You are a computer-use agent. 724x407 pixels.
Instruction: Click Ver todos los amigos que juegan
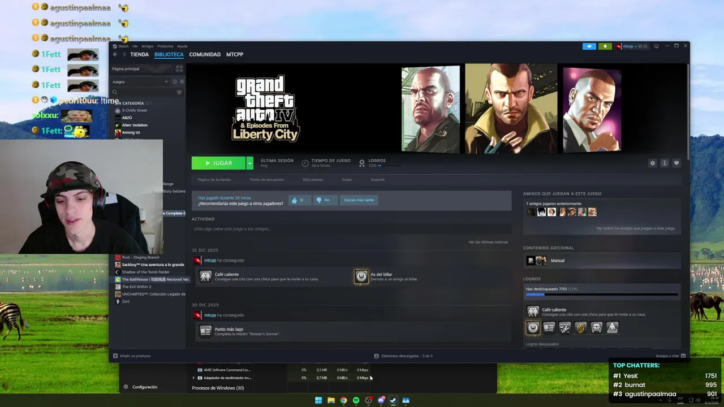pos(635,228)
